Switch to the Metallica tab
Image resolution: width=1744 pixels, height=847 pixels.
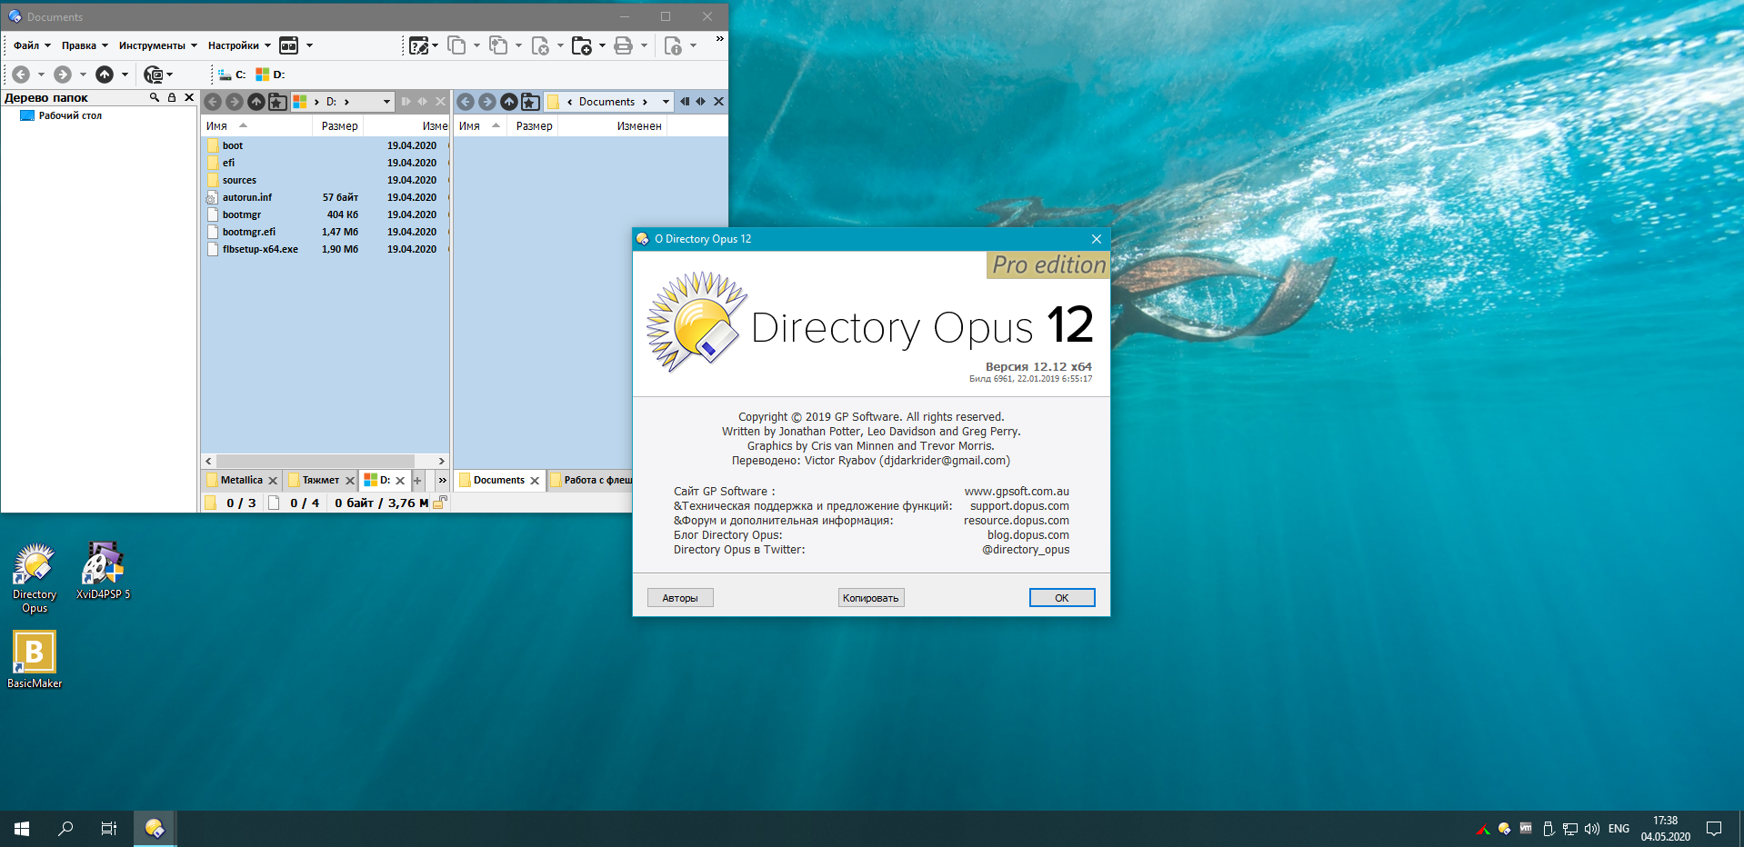(241, 480)
